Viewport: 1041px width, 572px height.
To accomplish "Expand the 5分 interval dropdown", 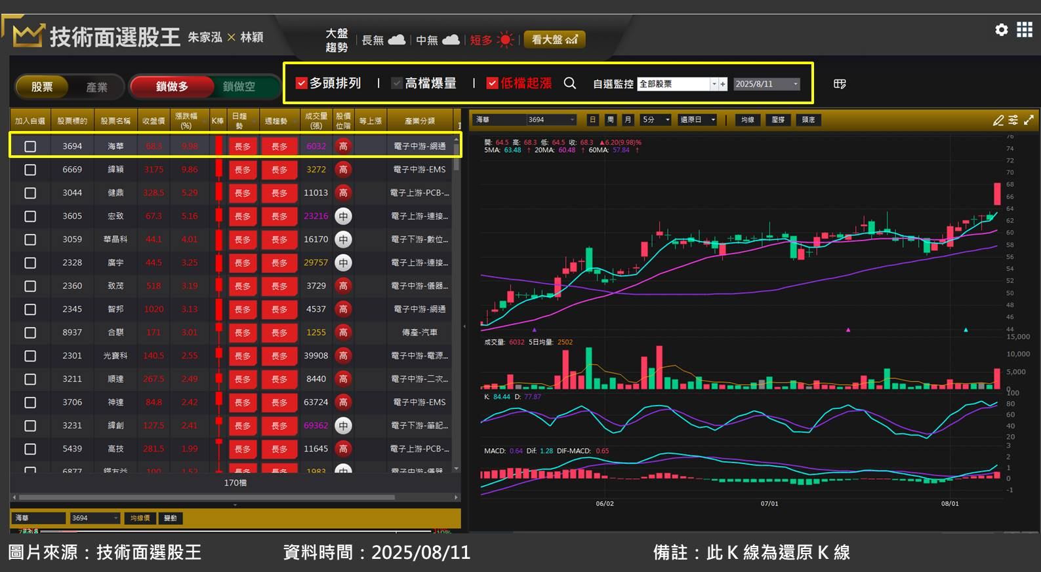I will (667, 120).
